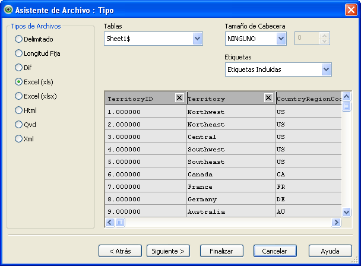Open help via the Ayuda button
The image size is (361, 266).
coord(330,251)
